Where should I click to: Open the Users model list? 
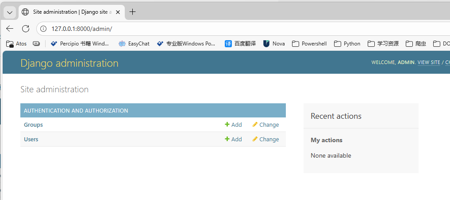tap(31, 139)
